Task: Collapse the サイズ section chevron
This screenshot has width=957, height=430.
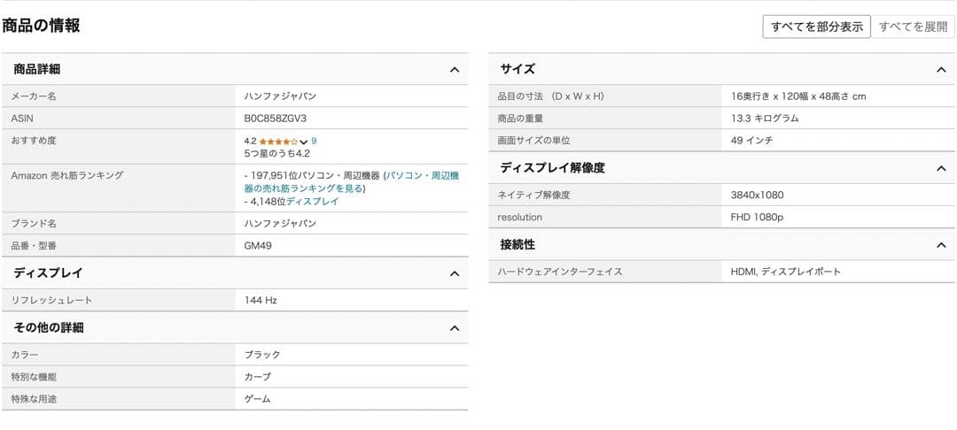Action: (x=941, y=70)
